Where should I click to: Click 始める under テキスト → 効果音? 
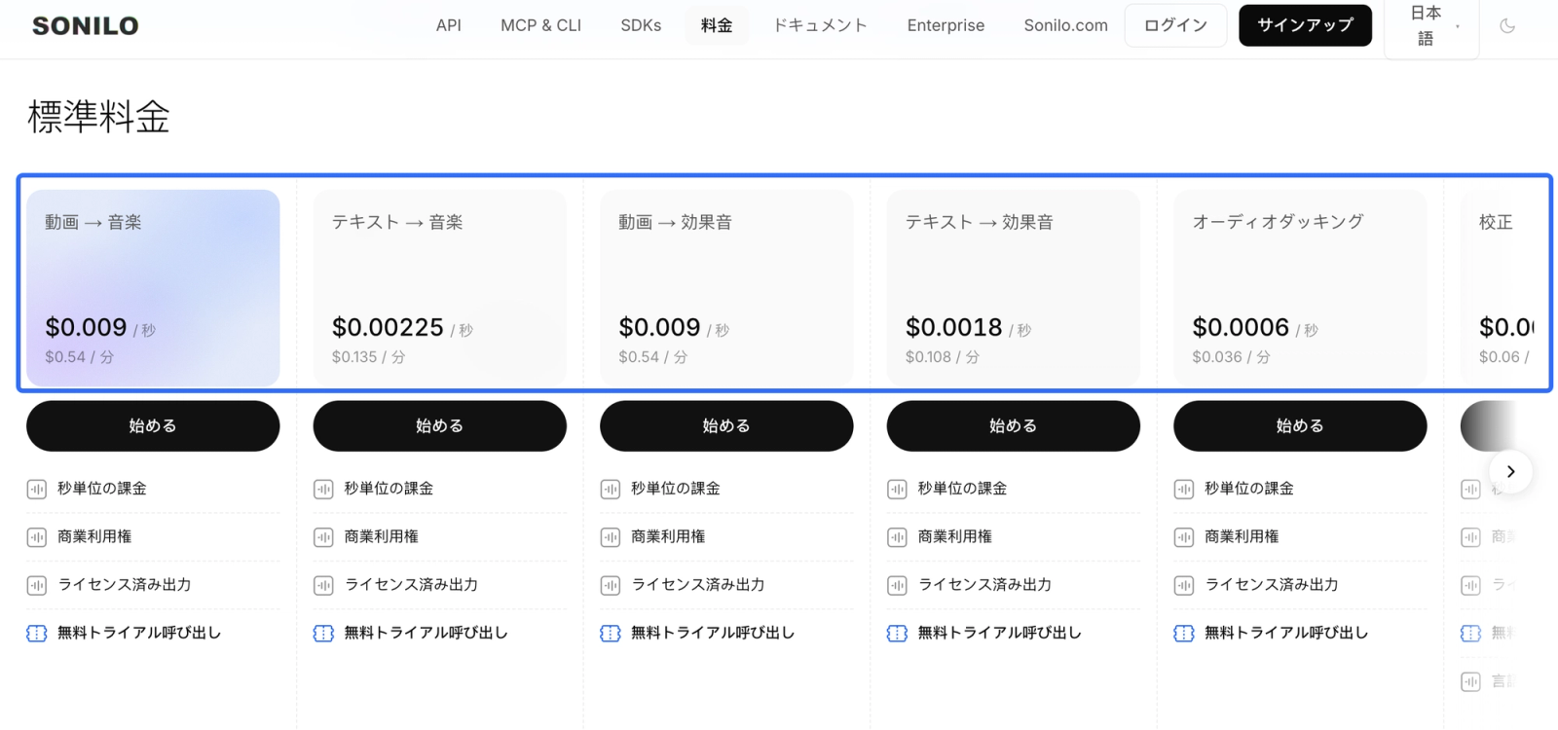pos(1014,425)
